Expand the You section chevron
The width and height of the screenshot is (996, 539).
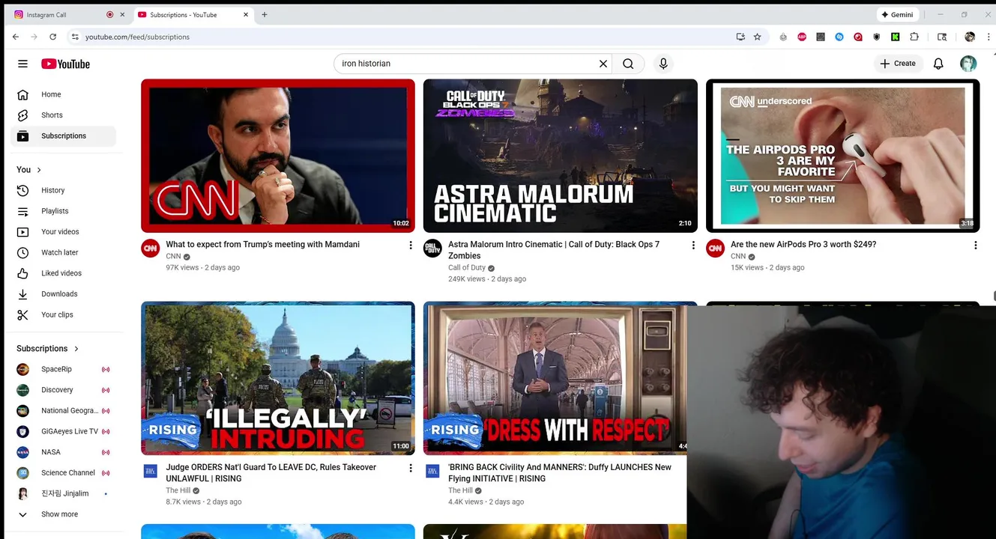pyautogui.click(x=39, y=170)
